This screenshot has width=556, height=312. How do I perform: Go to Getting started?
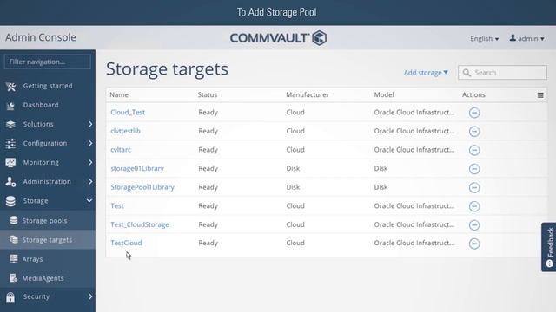[x=48, y=86]
